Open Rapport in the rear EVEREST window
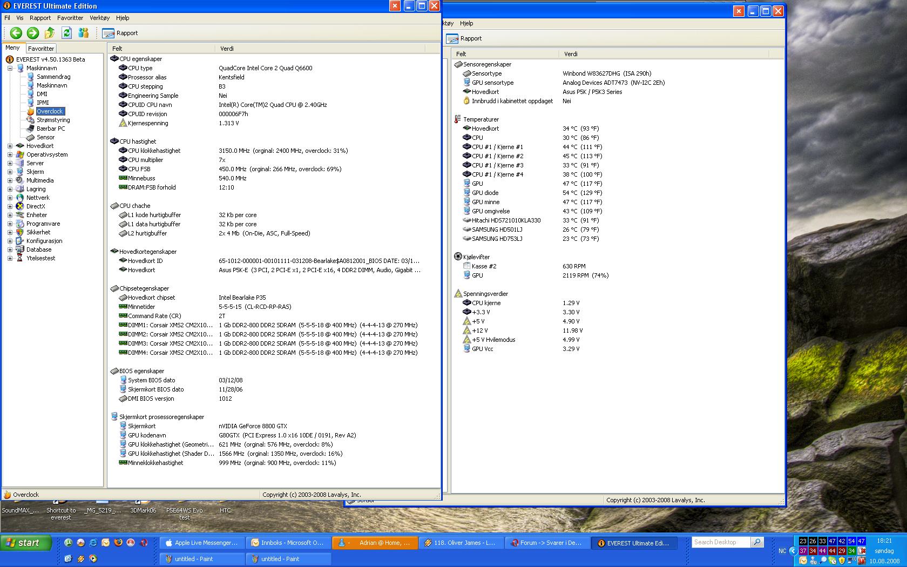Image resolution: width=907 pixels, height=567 pixels. point(464,38)
